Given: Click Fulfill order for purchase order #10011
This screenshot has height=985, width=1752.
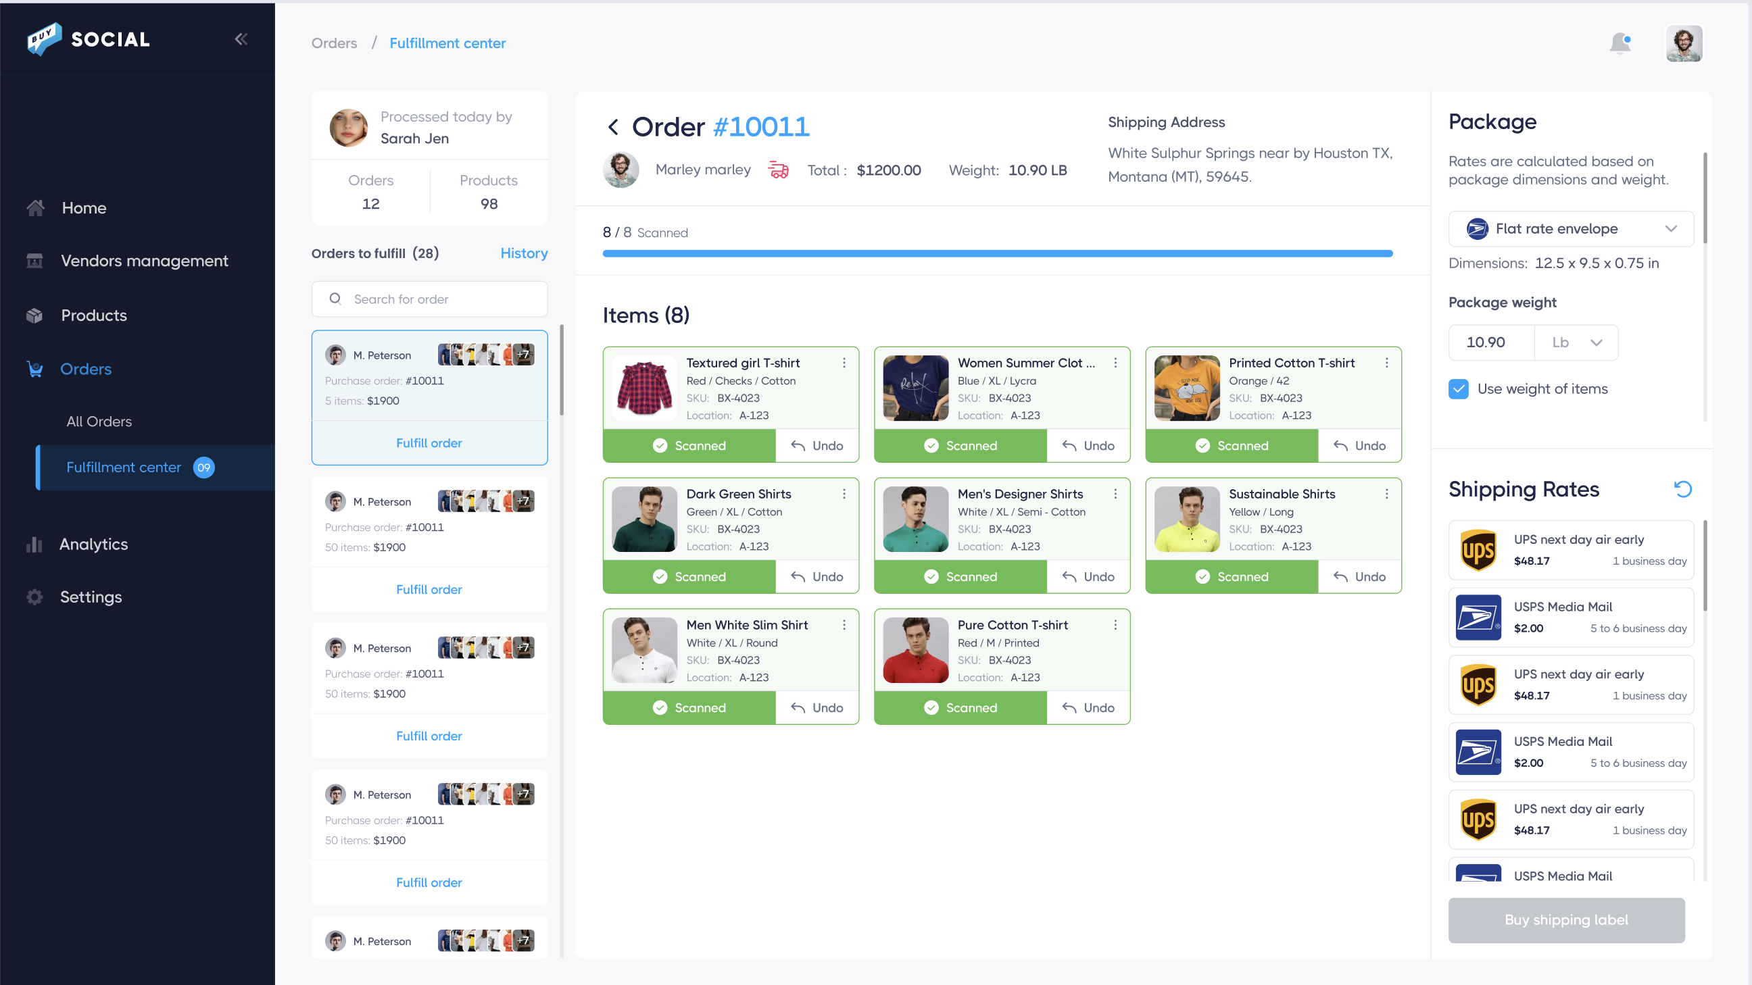Looking at the screenshot, I should [x=429, y=443].
